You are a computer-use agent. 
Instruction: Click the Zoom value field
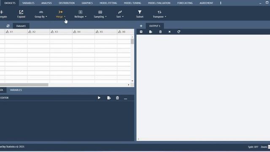[269, 147]
